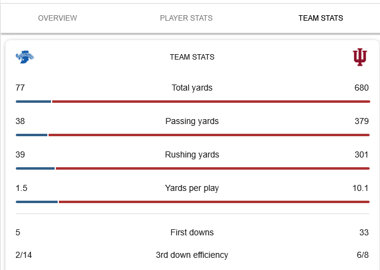Click the 680 total yards value
The width and height of the screenshot is (380, 270).
click(361, 88)
